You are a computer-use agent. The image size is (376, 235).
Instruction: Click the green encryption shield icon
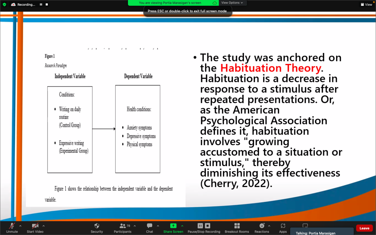(x=4, y=4)
